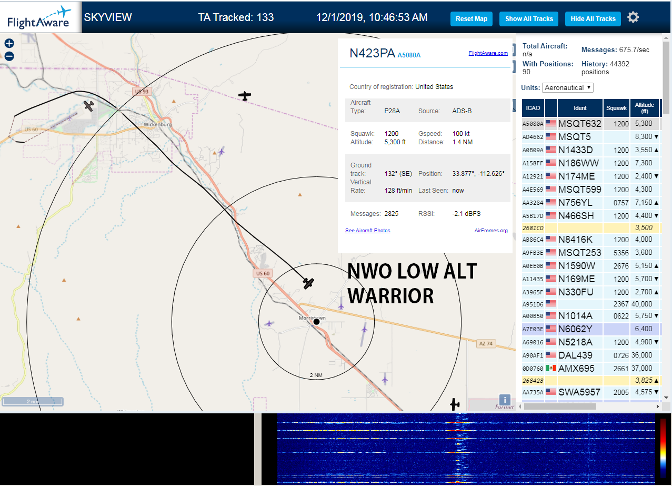Select the MSQT599 row
Image resolution: width=672 pixels, height=486 pixels.
coord(591,189)
